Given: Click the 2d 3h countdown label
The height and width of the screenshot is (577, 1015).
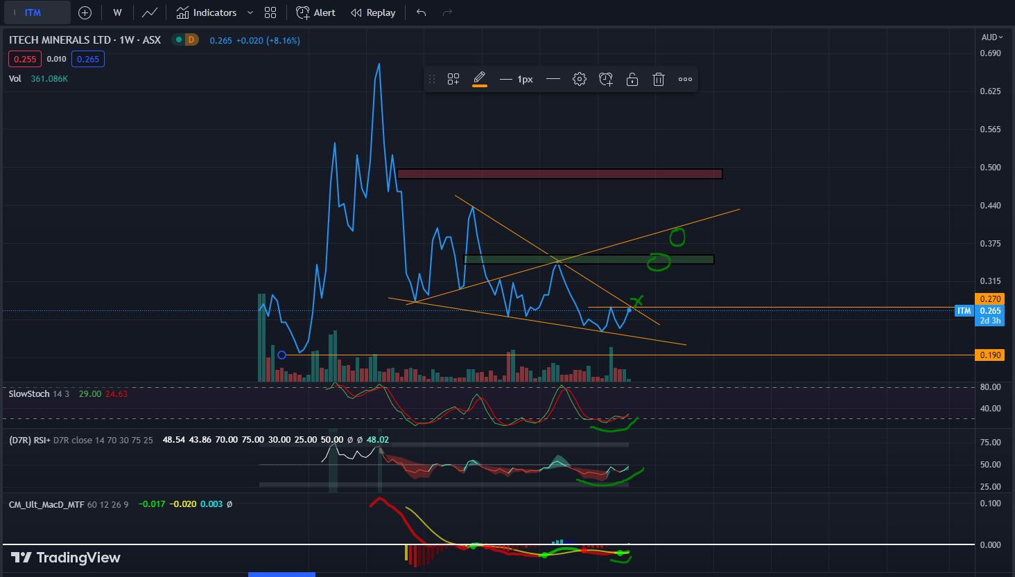Looking at the screenshot, I should [989, 321].
